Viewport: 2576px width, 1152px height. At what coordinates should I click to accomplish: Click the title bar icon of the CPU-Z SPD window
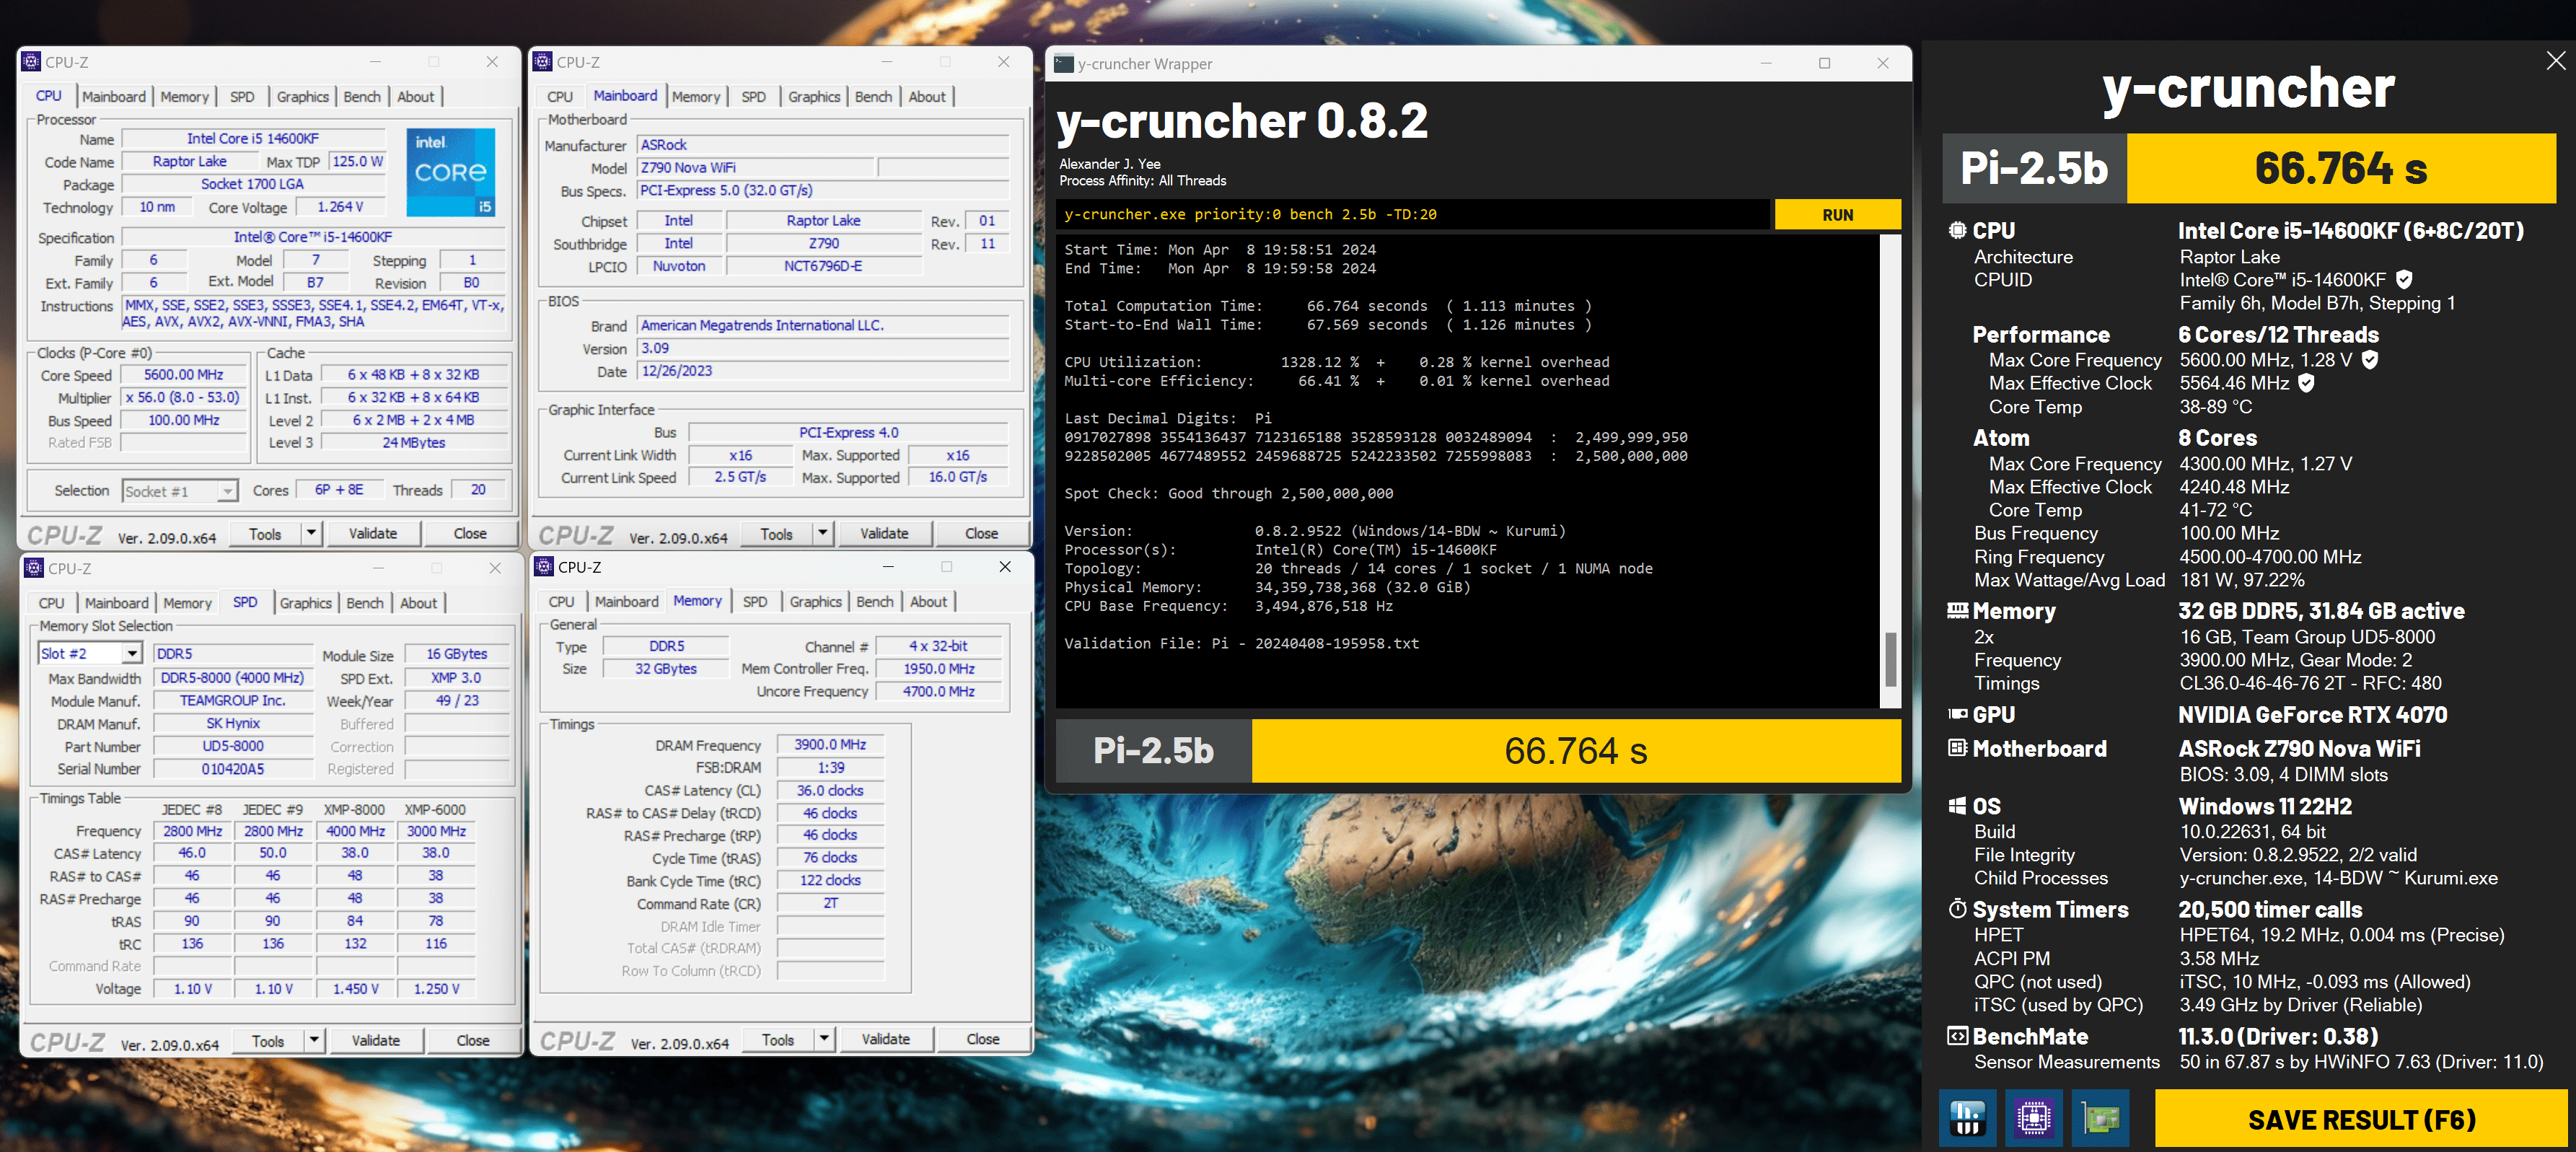pos(34,568)
